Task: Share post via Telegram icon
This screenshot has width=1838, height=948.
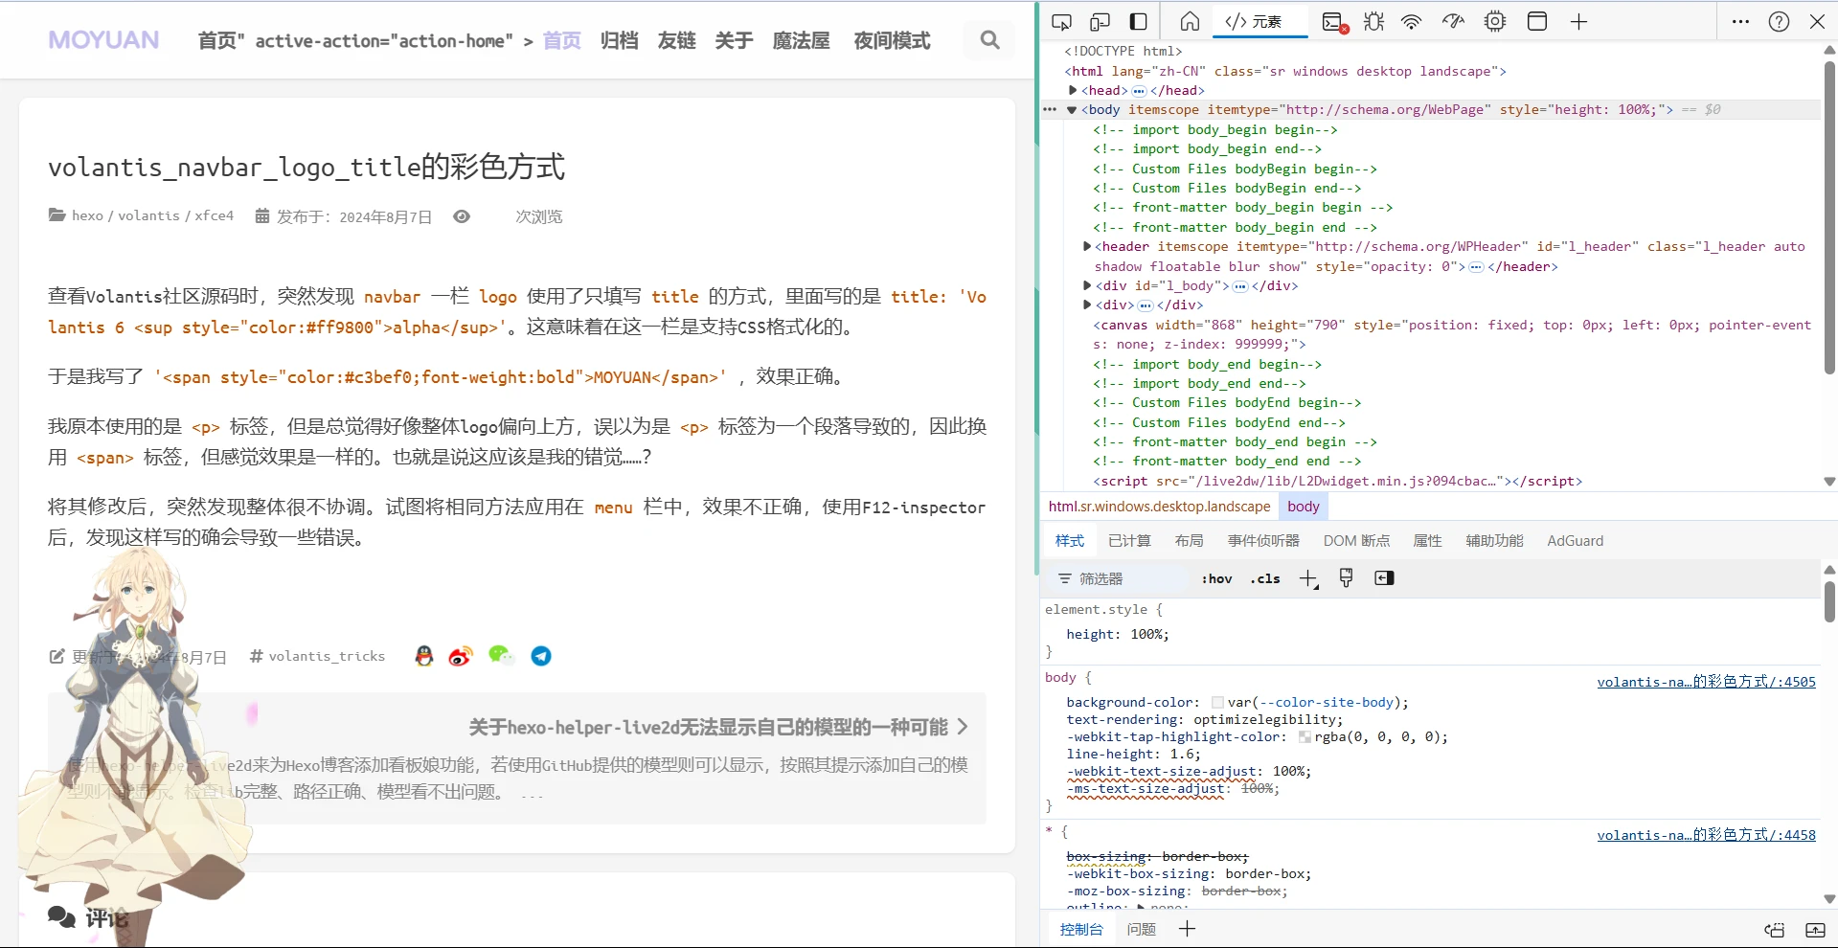Action: pos(541,656)
